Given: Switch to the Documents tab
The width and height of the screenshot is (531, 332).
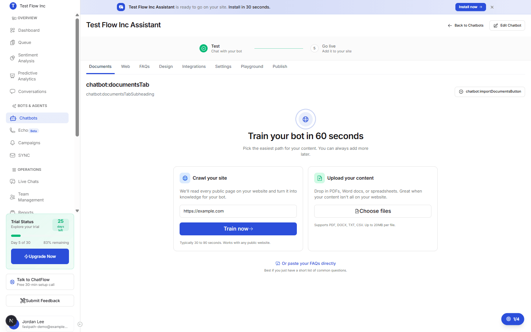Looking at the screenshot, I should [x=100, y=67].
